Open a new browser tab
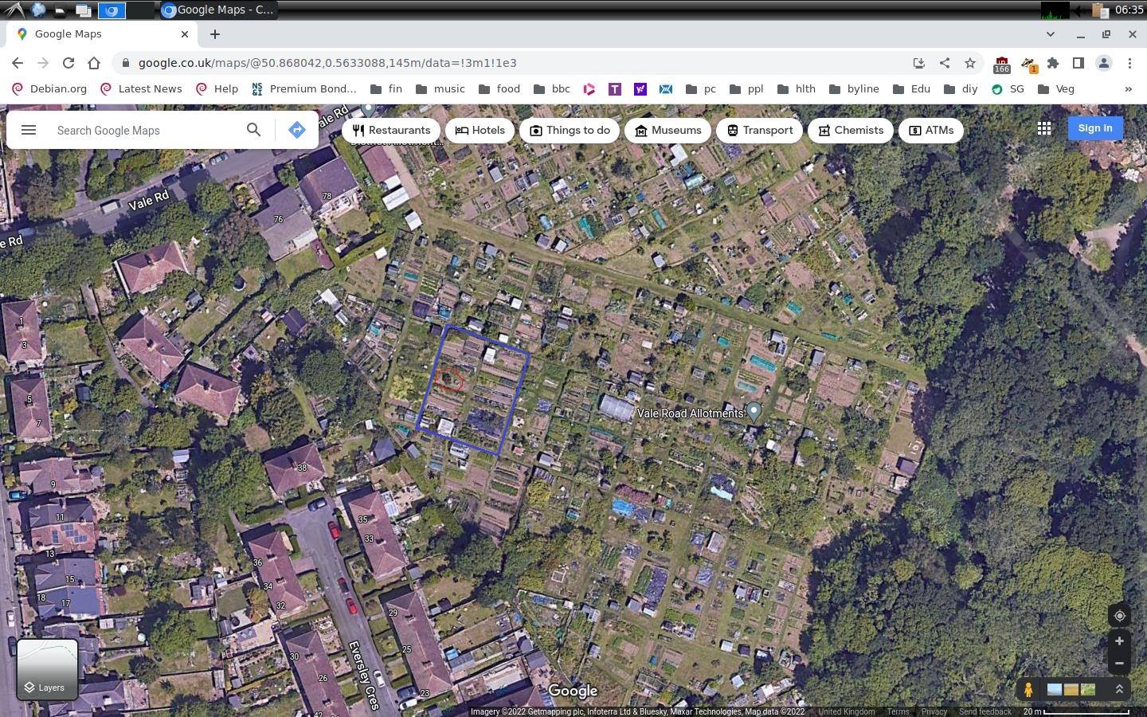Viewport: 1147px width, 717px height. point(215,34)
